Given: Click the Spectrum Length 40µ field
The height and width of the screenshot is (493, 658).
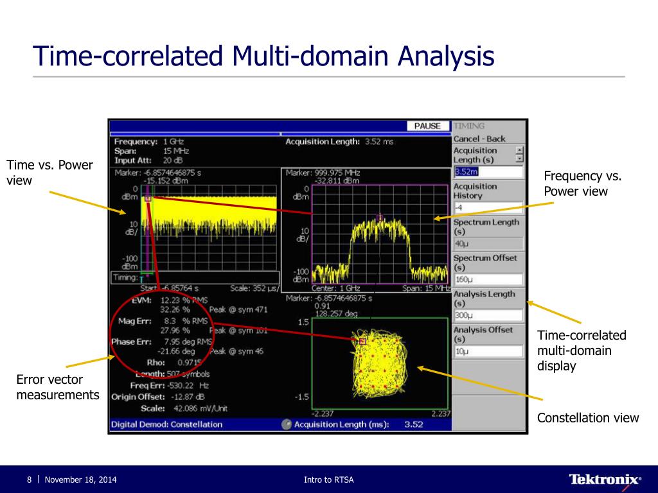Looking at the screenshot, I should (x=489, y=243).
